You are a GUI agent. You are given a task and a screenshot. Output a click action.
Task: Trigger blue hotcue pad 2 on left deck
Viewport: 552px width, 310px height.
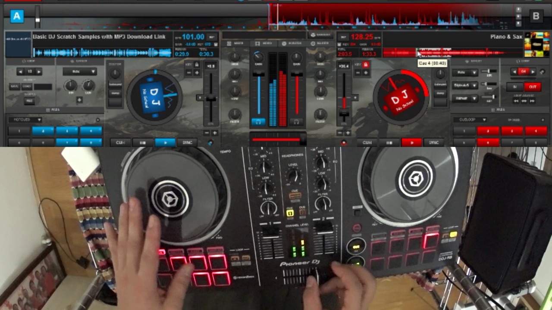[43, 131]
